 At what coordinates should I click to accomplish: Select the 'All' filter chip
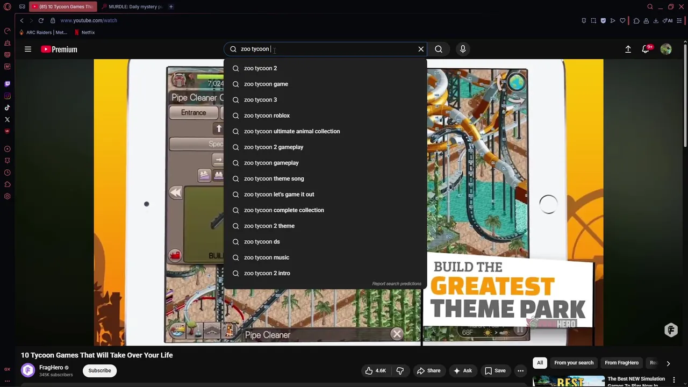[x=540, y=363]
